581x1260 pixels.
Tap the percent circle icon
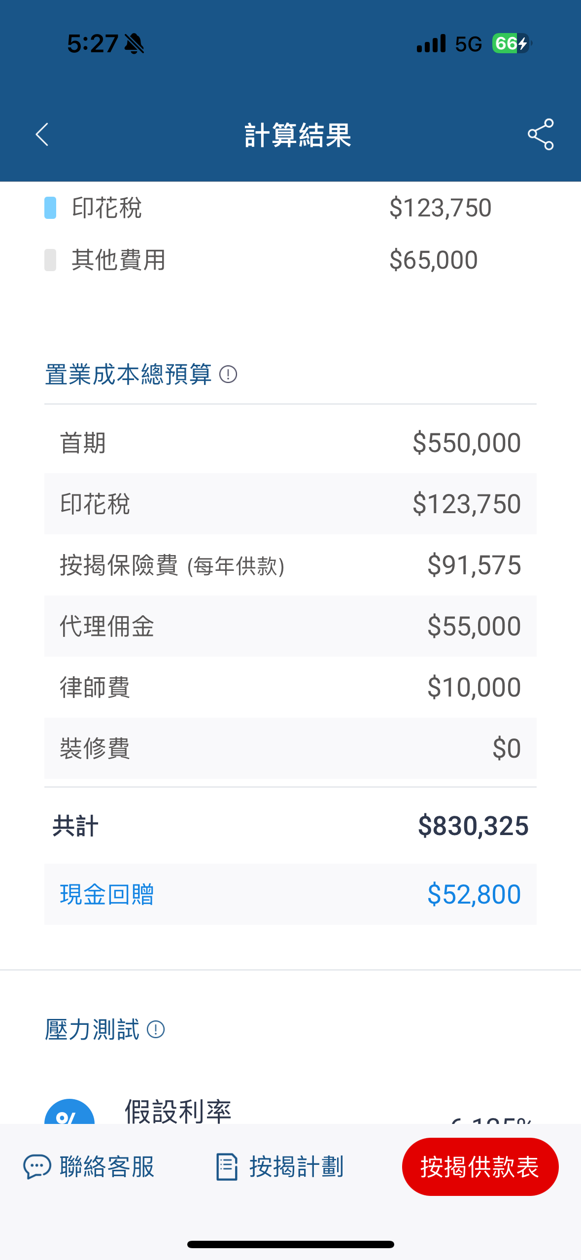69,1111
